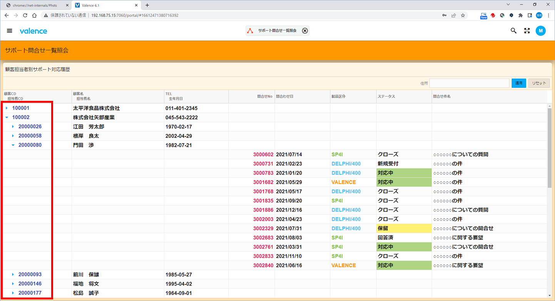Expand customer row 100001
Viewport: 555px width, 301px height.
(7, 108)
